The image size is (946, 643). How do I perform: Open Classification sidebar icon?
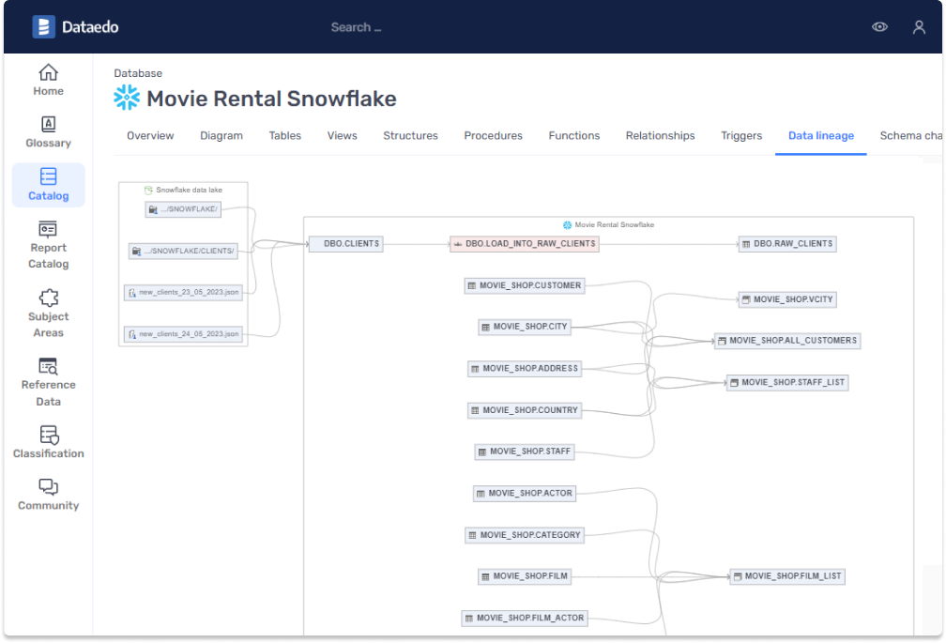pos(49,435)
